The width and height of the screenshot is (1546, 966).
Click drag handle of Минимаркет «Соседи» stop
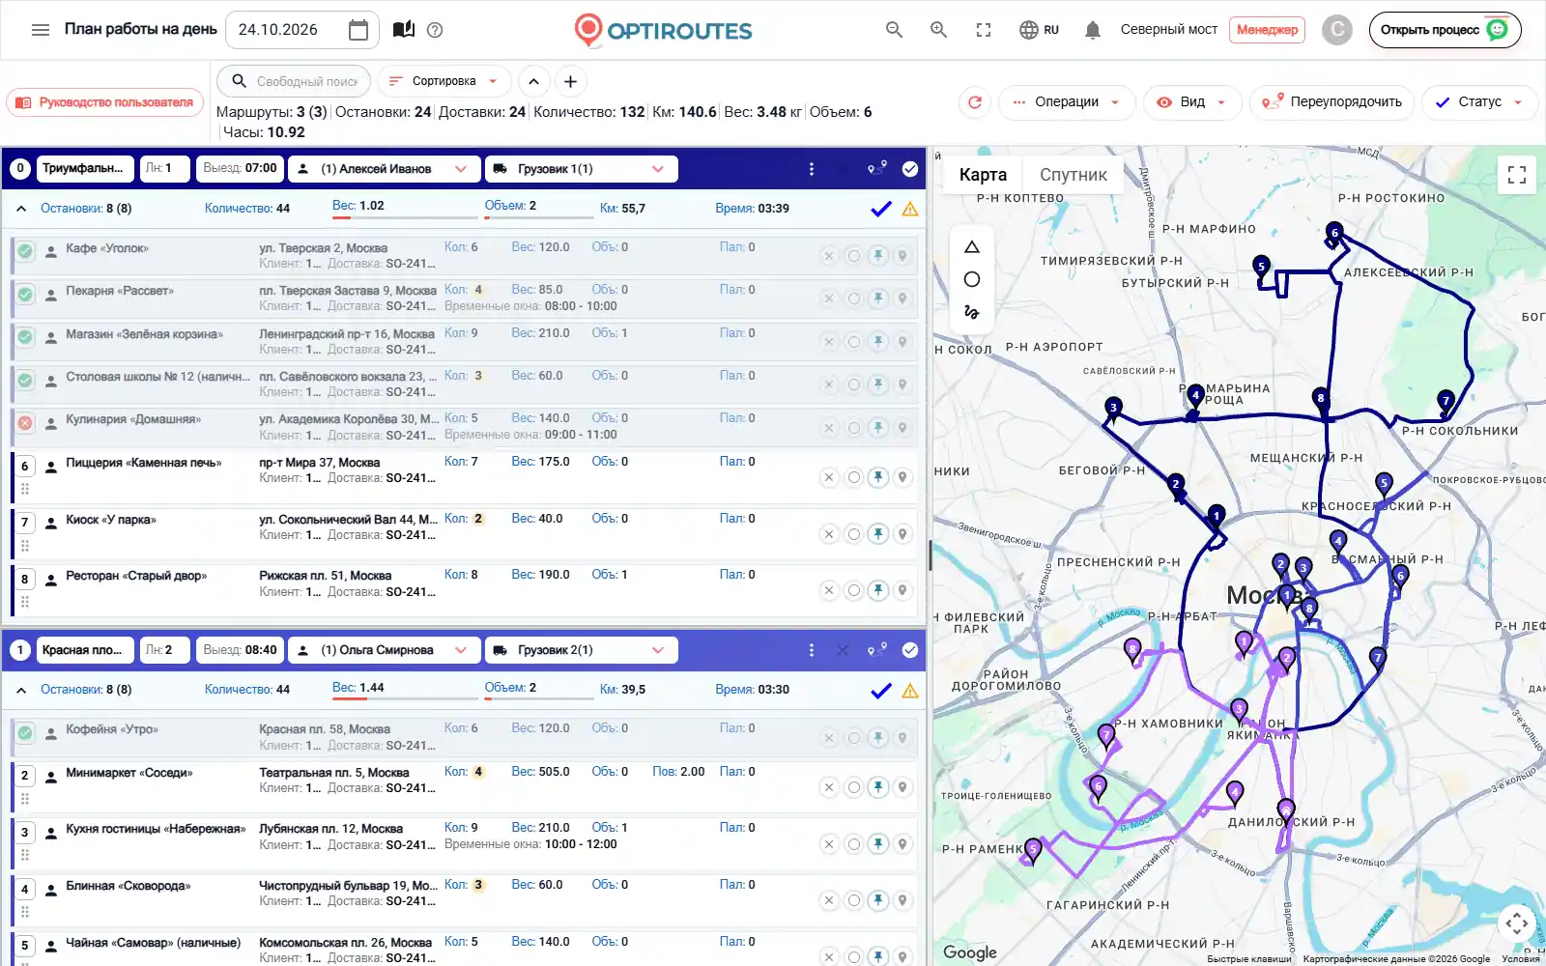[x=25, y=799]
